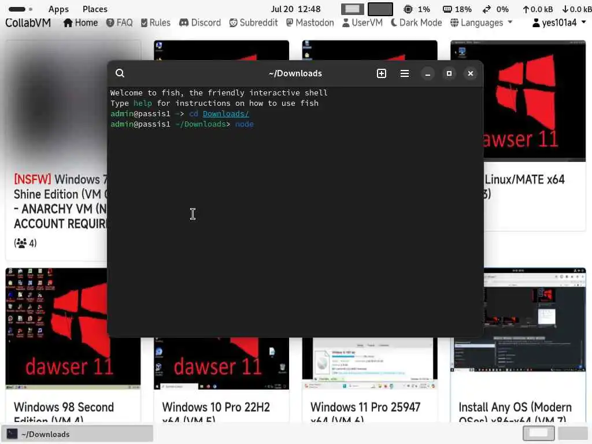This screenshot has width=592, height=444.
Task: Click the ~/Downloads taskbar window button
Action: [x=77, y=434]
